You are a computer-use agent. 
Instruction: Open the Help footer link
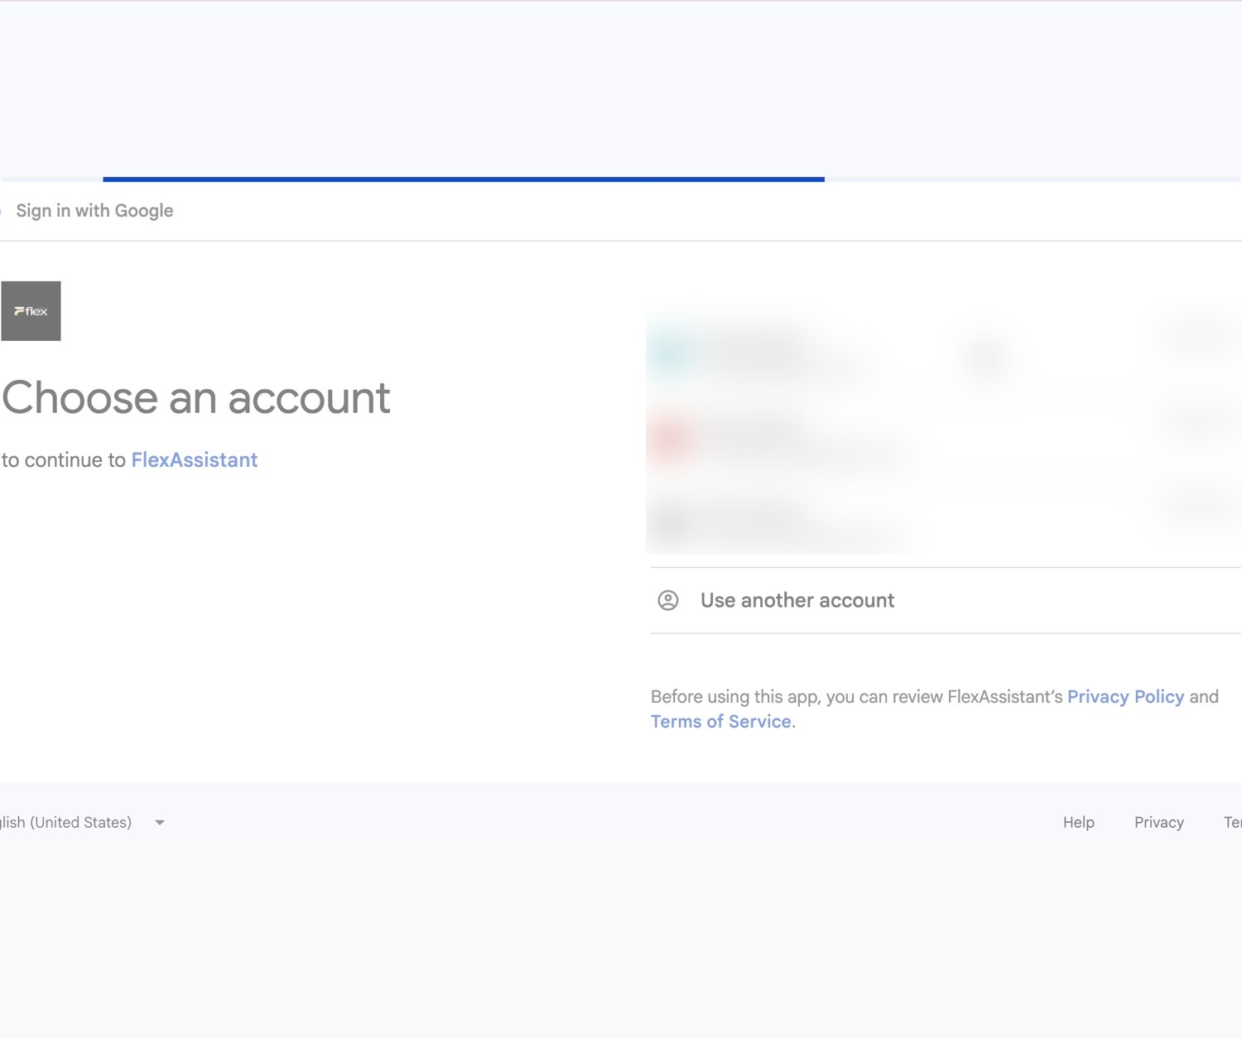1078,823
